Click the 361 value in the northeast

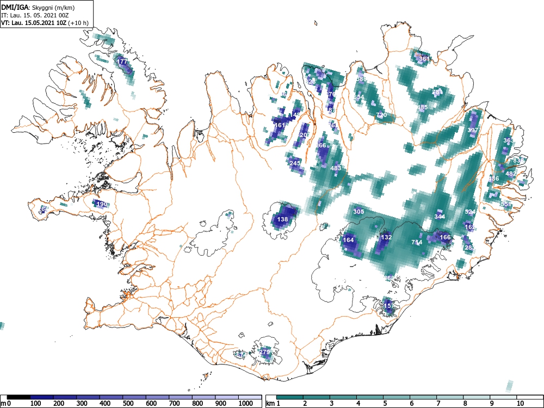[424, 59]
